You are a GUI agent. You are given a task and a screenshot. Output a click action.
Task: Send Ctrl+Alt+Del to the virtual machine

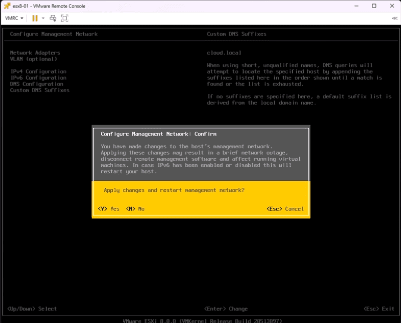(x=53, y=18)
